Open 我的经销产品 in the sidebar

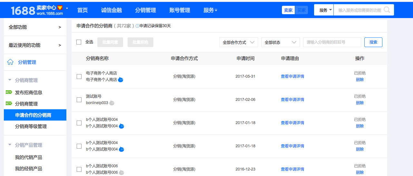29,169
